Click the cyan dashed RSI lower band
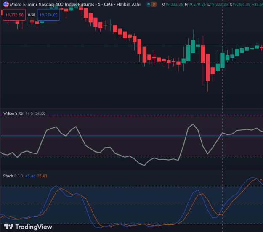 (x=131, y=158)
